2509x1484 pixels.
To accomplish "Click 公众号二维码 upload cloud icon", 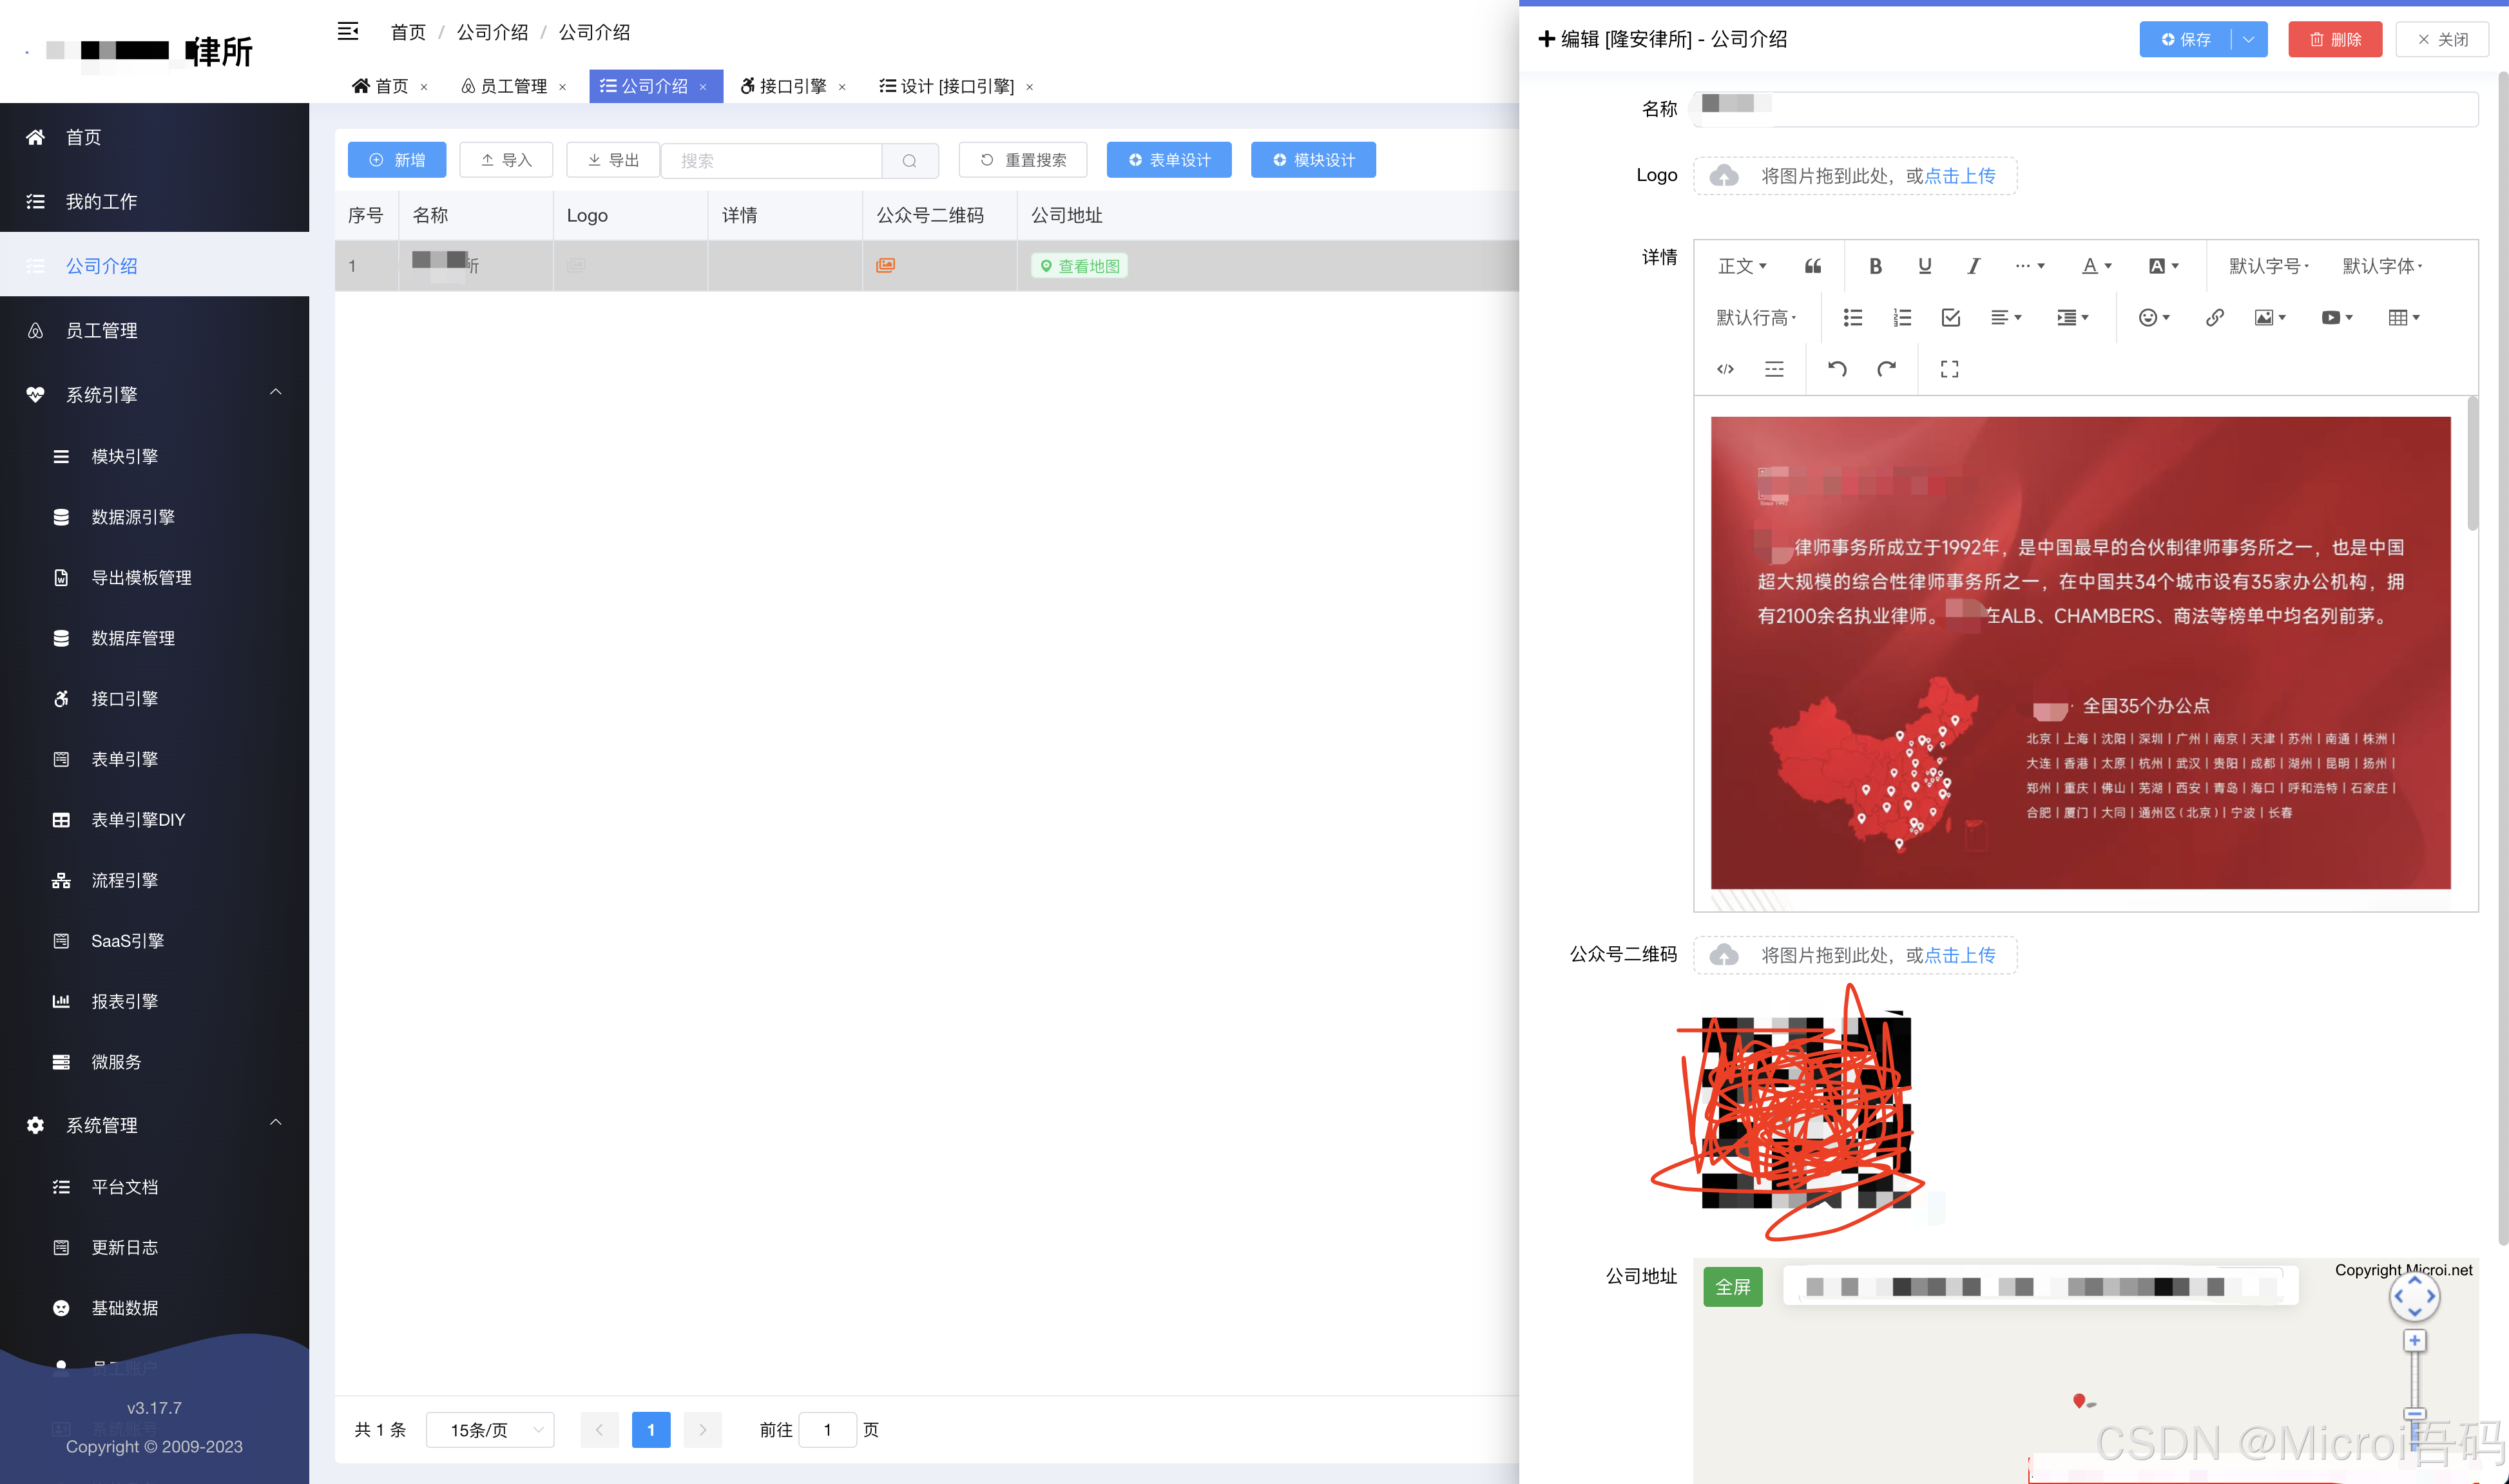I will pos(1724,955).
